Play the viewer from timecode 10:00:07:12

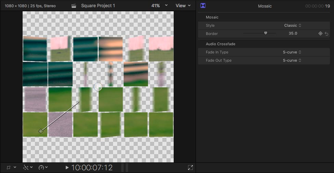67,168
